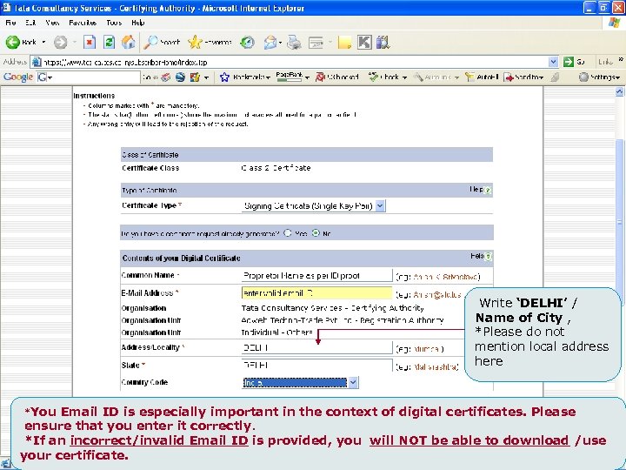Open the Mail icon dropdown arrow

pyautogui.click(x=280, y=42)
